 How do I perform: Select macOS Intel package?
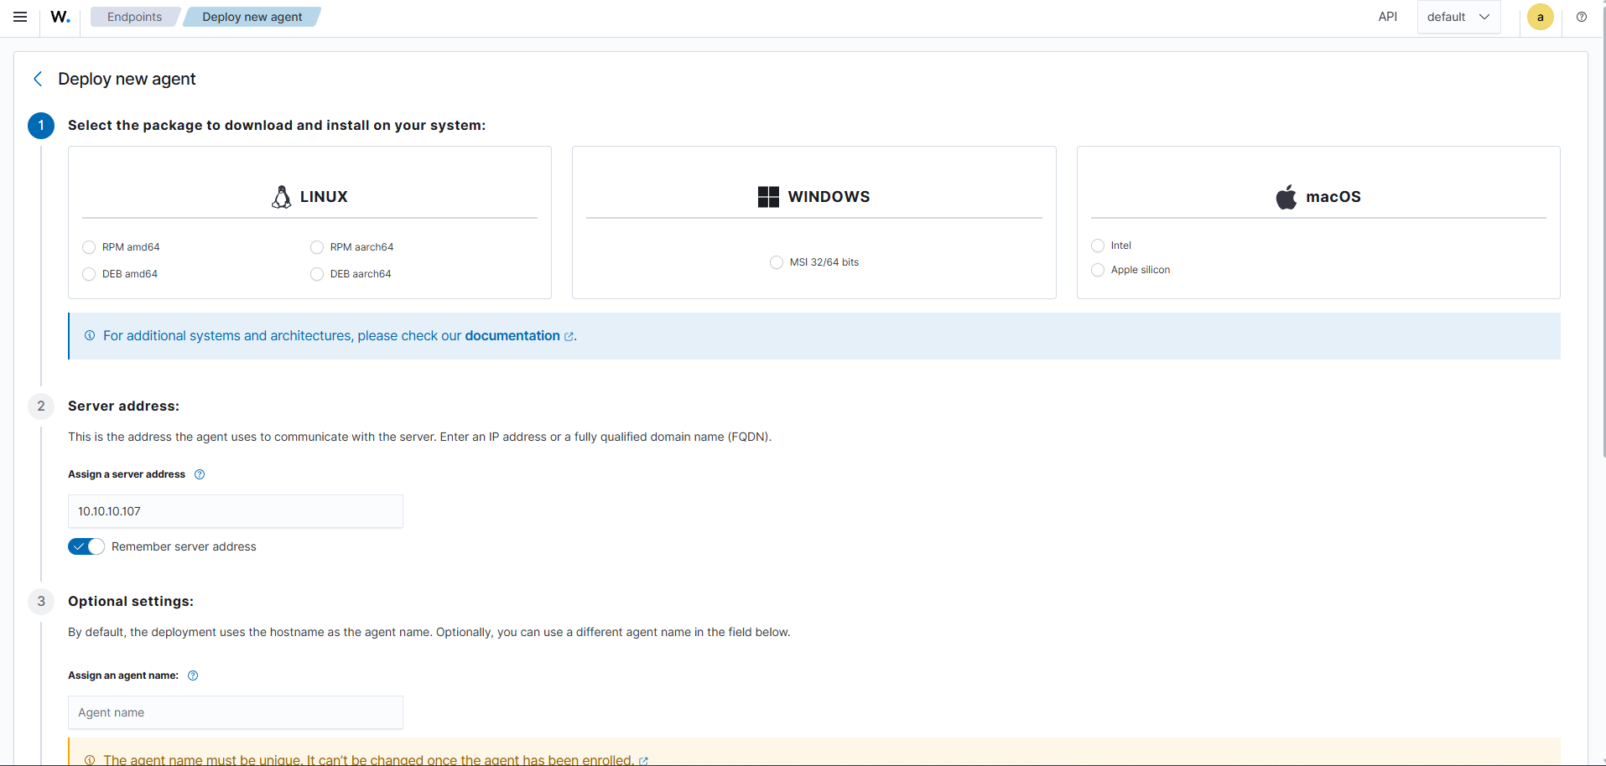(x=1098, y=246)
